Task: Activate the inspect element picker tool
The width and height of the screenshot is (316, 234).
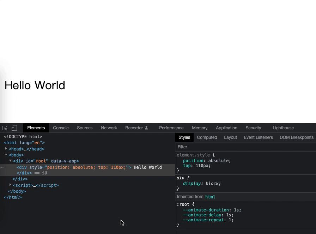Action: point(5,128)
